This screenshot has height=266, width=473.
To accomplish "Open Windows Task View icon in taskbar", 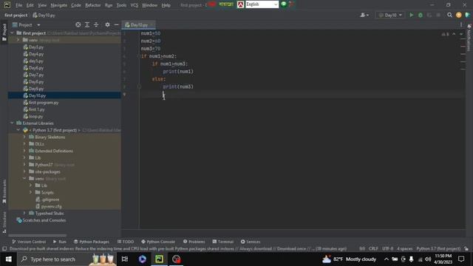I will 125,259.
